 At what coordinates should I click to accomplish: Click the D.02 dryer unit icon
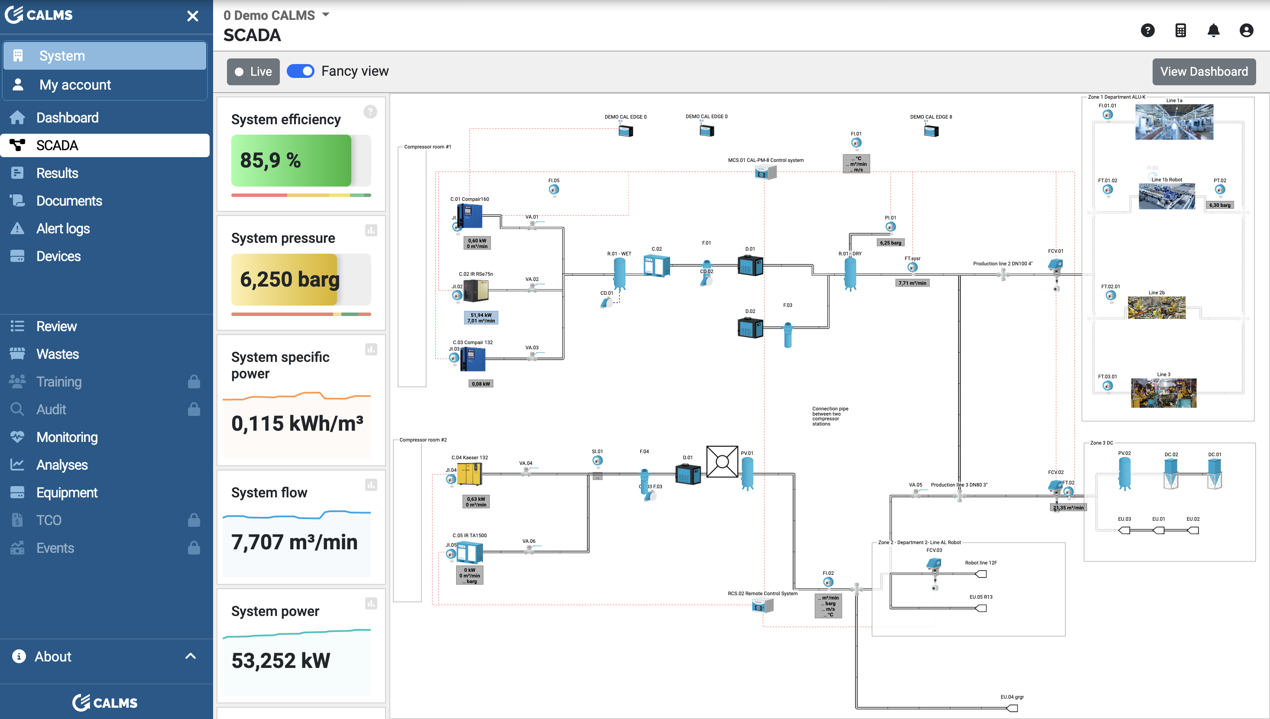coord(750,327)
